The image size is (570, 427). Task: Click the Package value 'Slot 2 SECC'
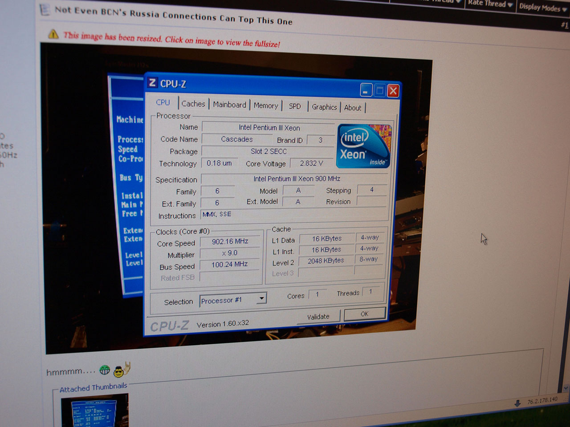pos(269,151)
